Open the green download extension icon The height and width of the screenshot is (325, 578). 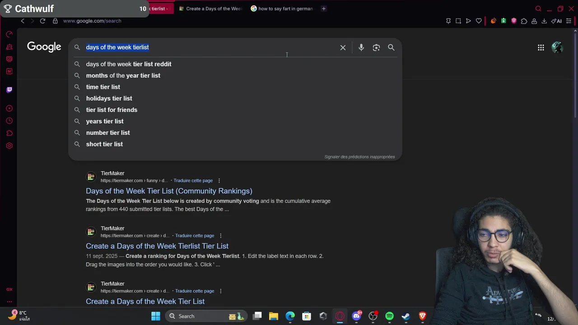(x=503, y=21)
